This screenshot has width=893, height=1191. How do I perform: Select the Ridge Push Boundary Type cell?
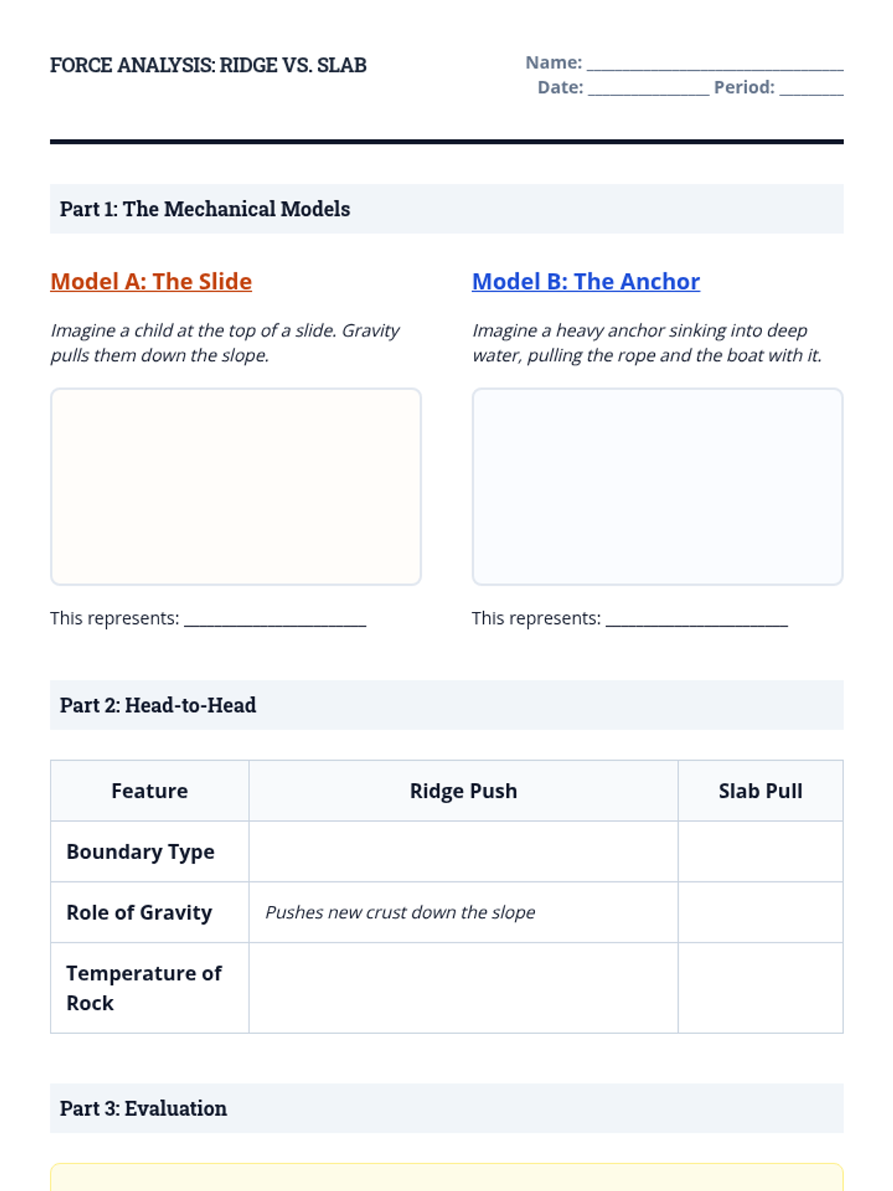(x=464, y=852)
